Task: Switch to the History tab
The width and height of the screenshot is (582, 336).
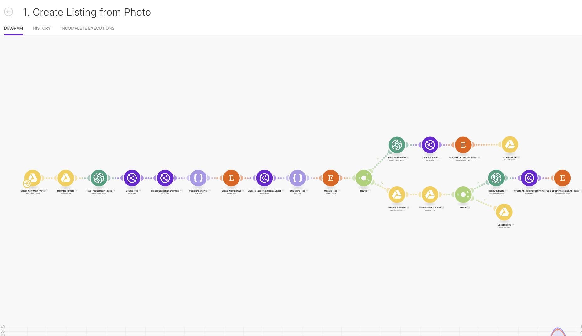Action: (42, 28)
